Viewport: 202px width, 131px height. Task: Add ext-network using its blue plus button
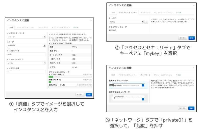pyautogui.click(x=143, y=99)
